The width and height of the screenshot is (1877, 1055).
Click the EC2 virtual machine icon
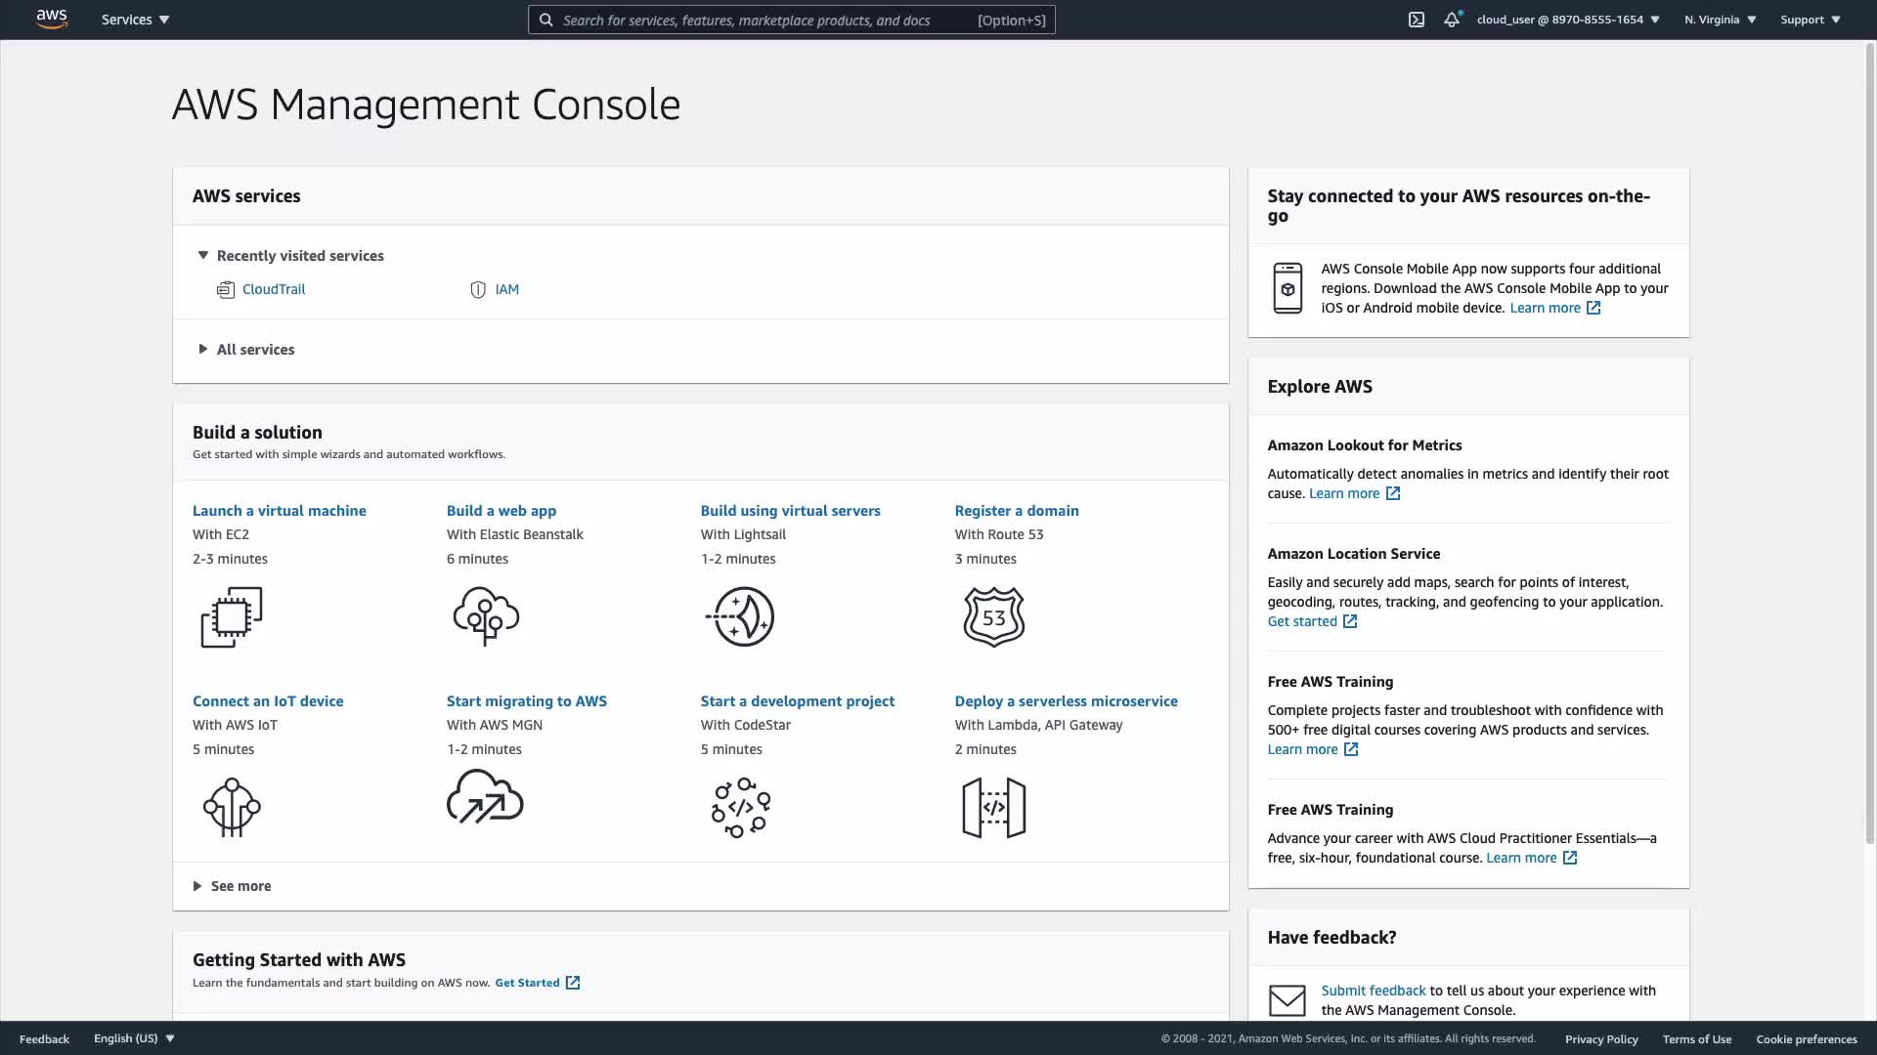click(232, 616)
